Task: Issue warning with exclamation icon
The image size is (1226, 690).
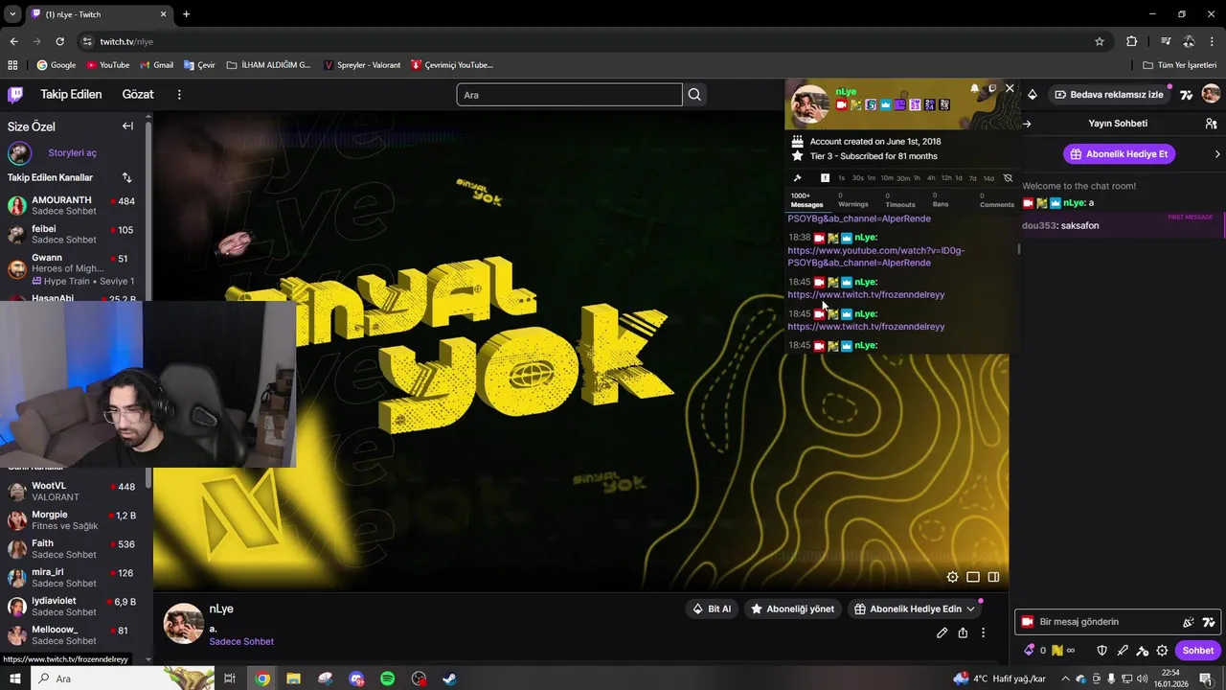Action: [825, 178]
